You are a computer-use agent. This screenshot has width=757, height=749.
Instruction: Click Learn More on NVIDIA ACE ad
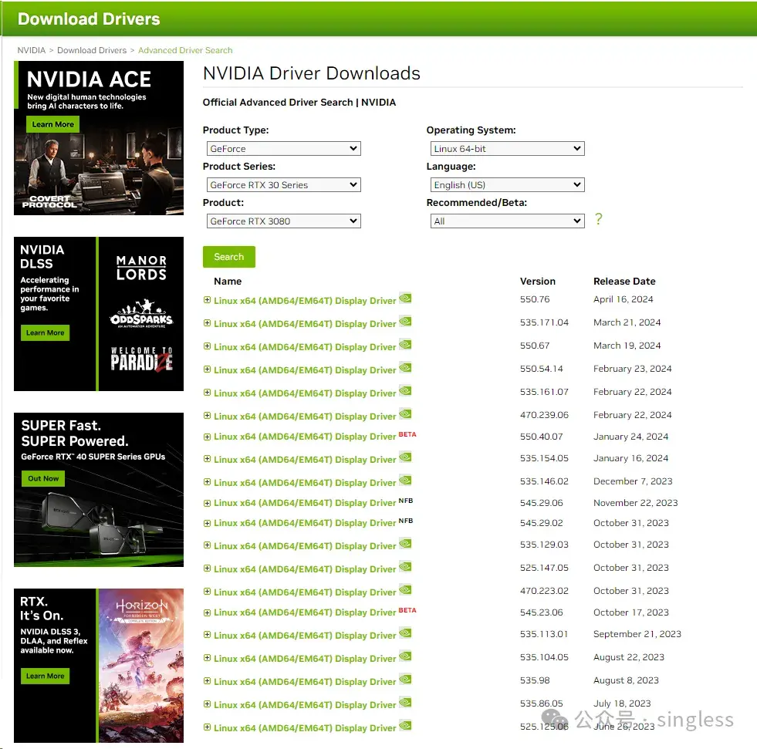52,124
